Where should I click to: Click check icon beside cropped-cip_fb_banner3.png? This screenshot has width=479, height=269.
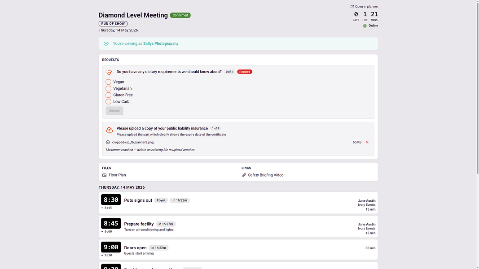point(108,142)
